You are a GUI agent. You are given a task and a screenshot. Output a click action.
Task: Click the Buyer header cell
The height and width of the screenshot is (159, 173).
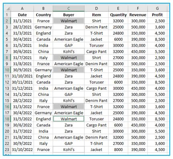[x=69, y=15]
